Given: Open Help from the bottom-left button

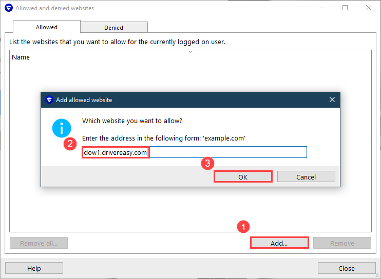Looking at the screenshot, I should coord(34,268).
